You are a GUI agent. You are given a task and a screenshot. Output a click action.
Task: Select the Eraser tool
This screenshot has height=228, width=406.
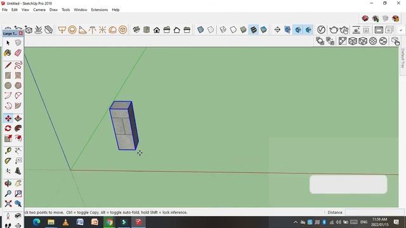(x=18, y=53)
